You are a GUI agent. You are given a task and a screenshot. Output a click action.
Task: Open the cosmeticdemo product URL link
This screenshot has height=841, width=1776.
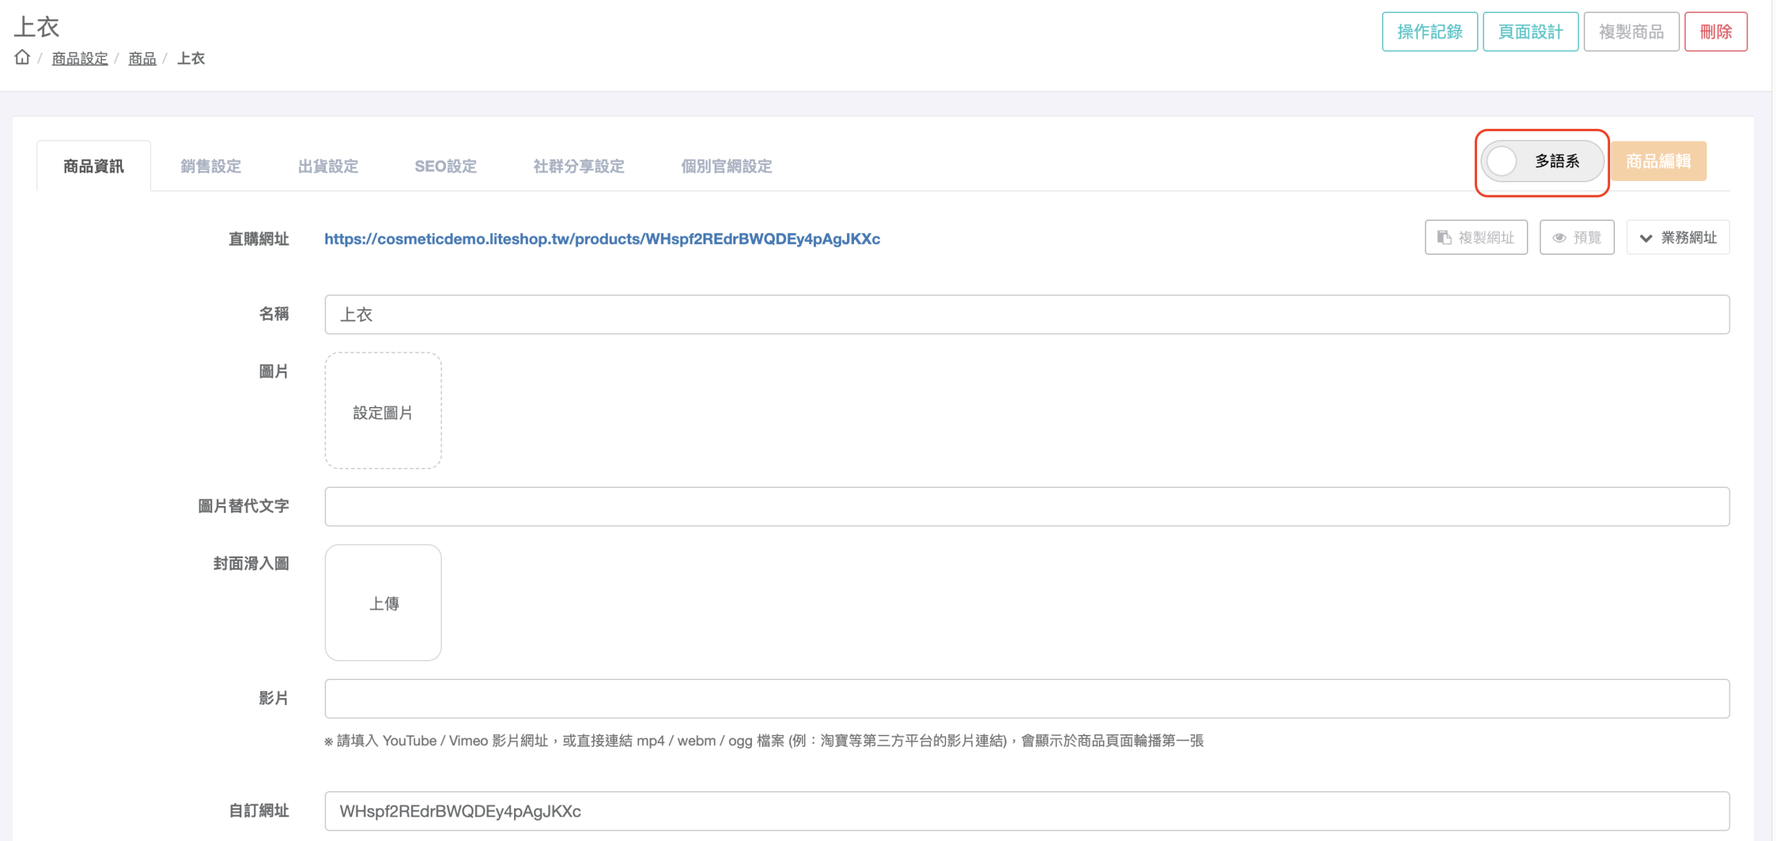602,239
